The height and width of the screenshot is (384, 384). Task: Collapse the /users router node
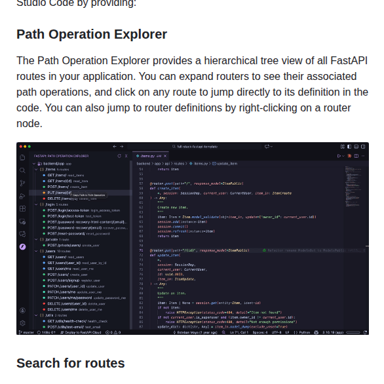36,251
